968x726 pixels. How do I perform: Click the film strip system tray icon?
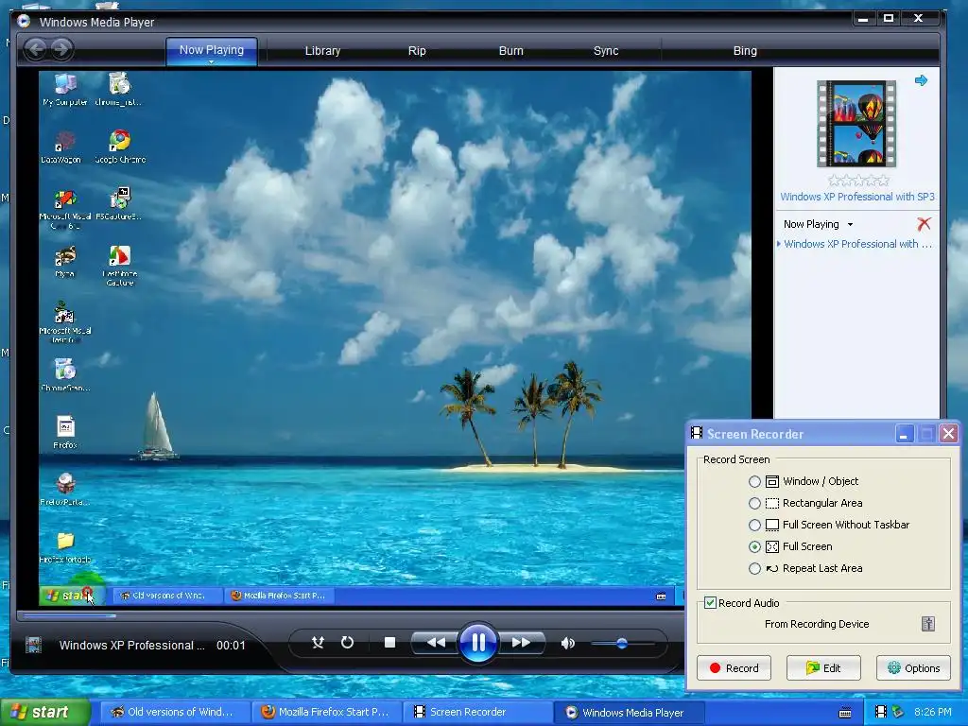tap(881, 712)
